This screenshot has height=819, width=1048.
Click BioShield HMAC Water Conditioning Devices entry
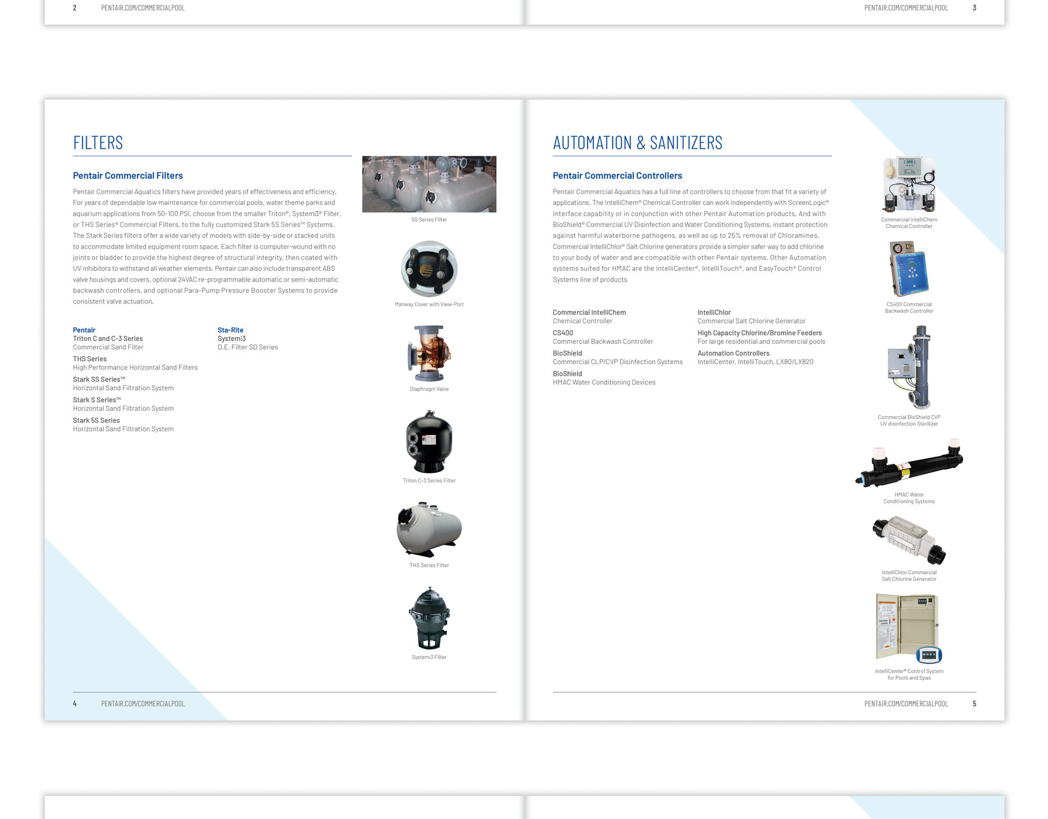[x=604, y=378]
